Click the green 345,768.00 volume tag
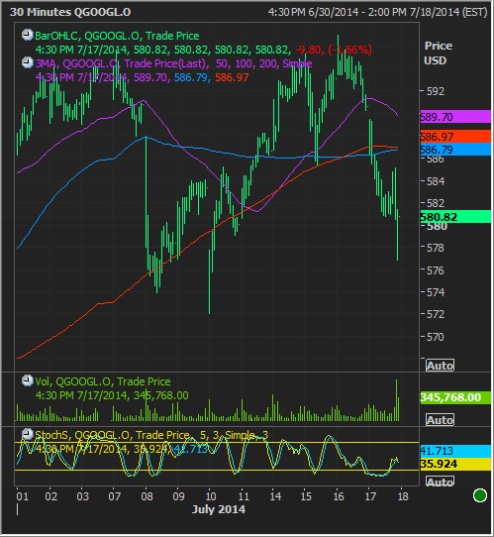 455,397
